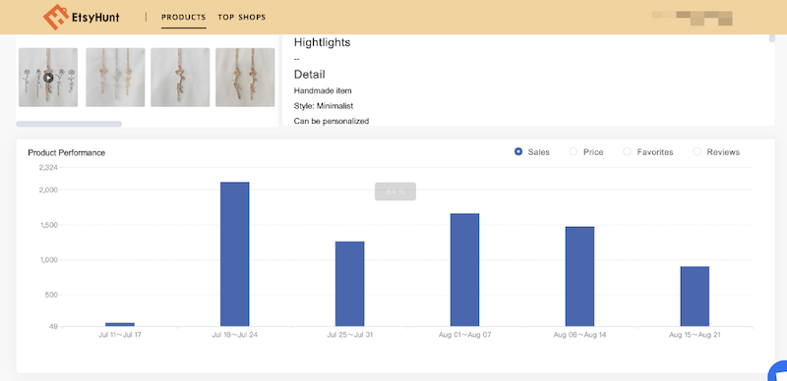Open the third product thumbnail with single necklace

[180, 78]
